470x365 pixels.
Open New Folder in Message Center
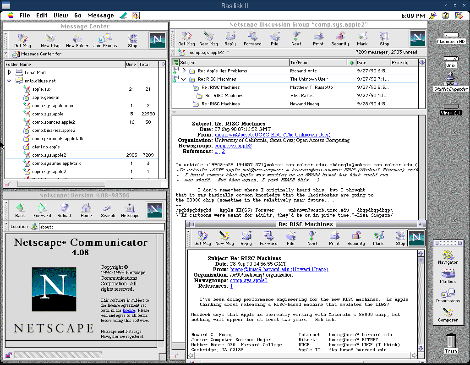pos(77,40)
